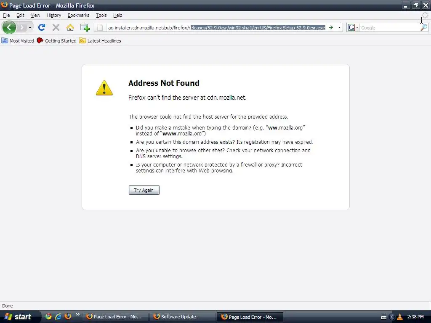Open the Getting Started bookmark

[57, 41]
